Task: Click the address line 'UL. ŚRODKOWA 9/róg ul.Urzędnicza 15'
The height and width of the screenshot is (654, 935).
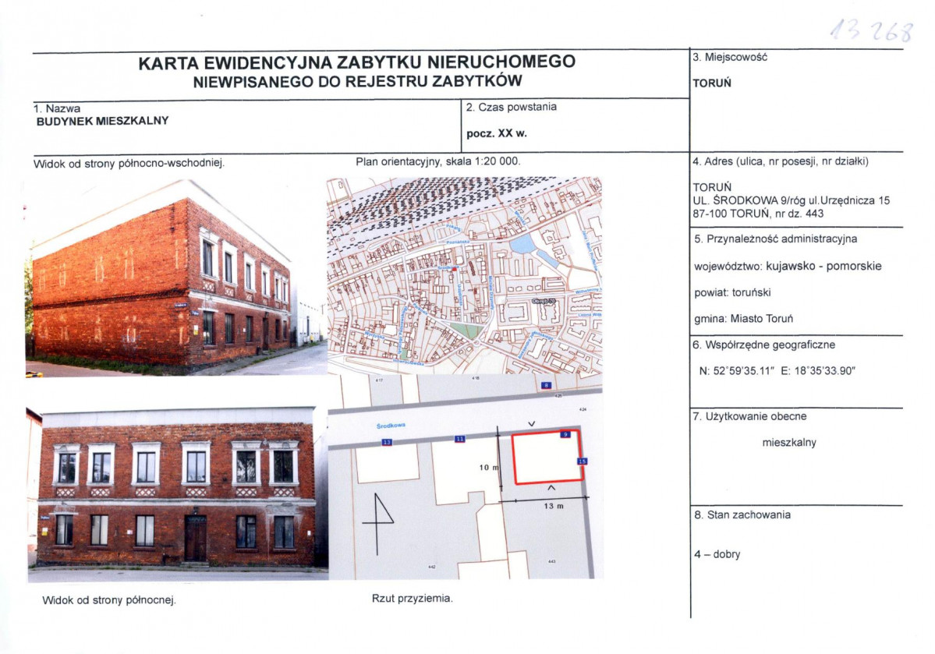Action: coord(791,200)
